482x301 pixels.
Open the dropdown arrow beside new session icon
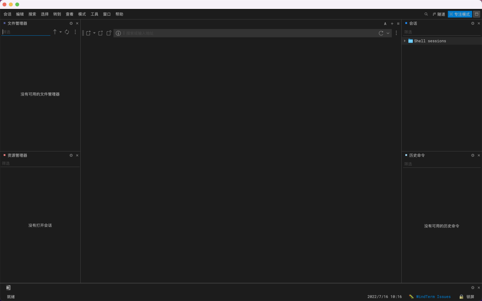coord(94,33)
